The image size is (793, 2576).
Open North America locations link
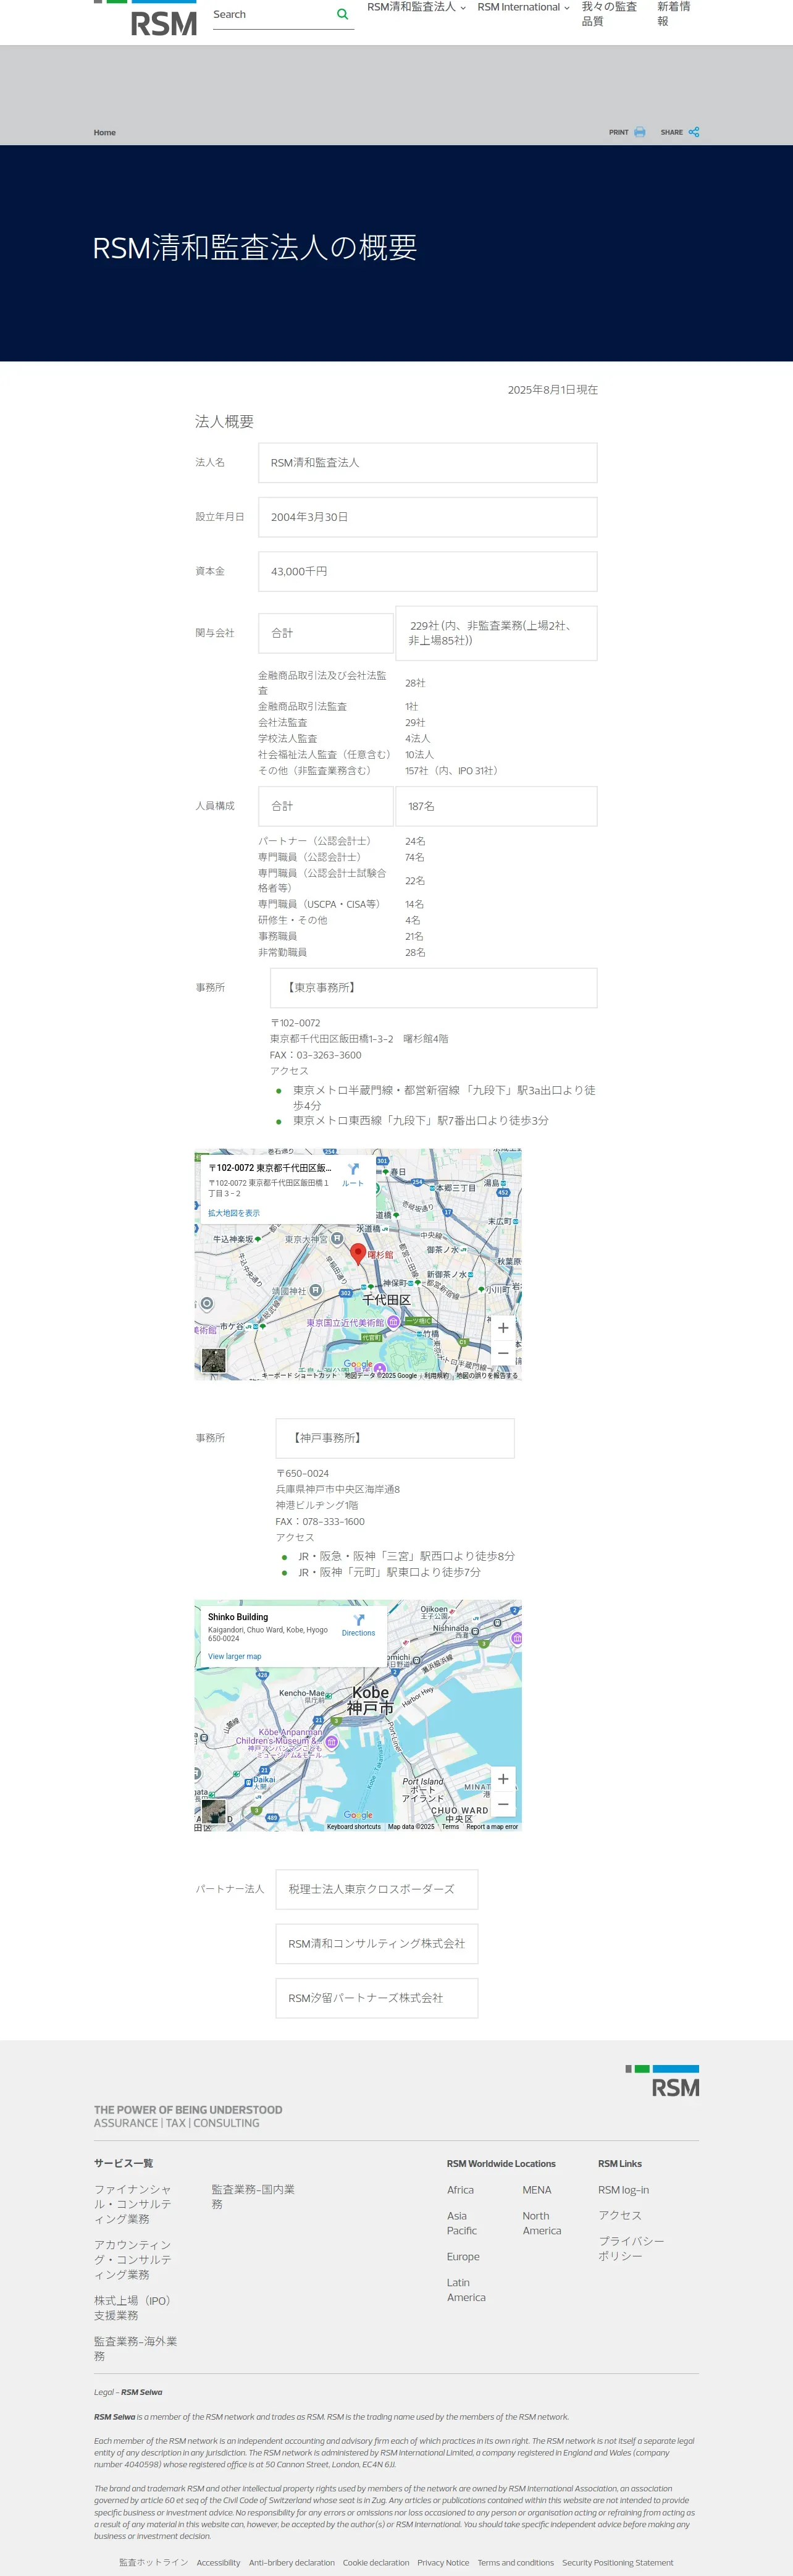[542, 2223]
